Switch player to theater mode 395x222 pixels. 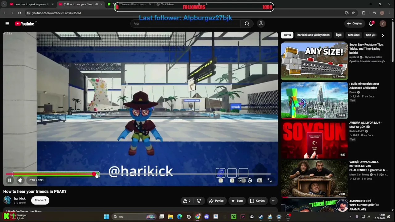[x=260, y=180]
